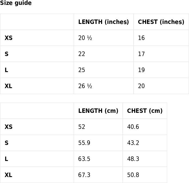
Task: Click the XL row label in cm table
Action: pyautogui.click(x=8, y=175)
